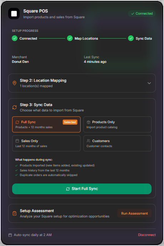Click '1 location(s) mapped' text
Screen dimensions: 164x246
36,86
